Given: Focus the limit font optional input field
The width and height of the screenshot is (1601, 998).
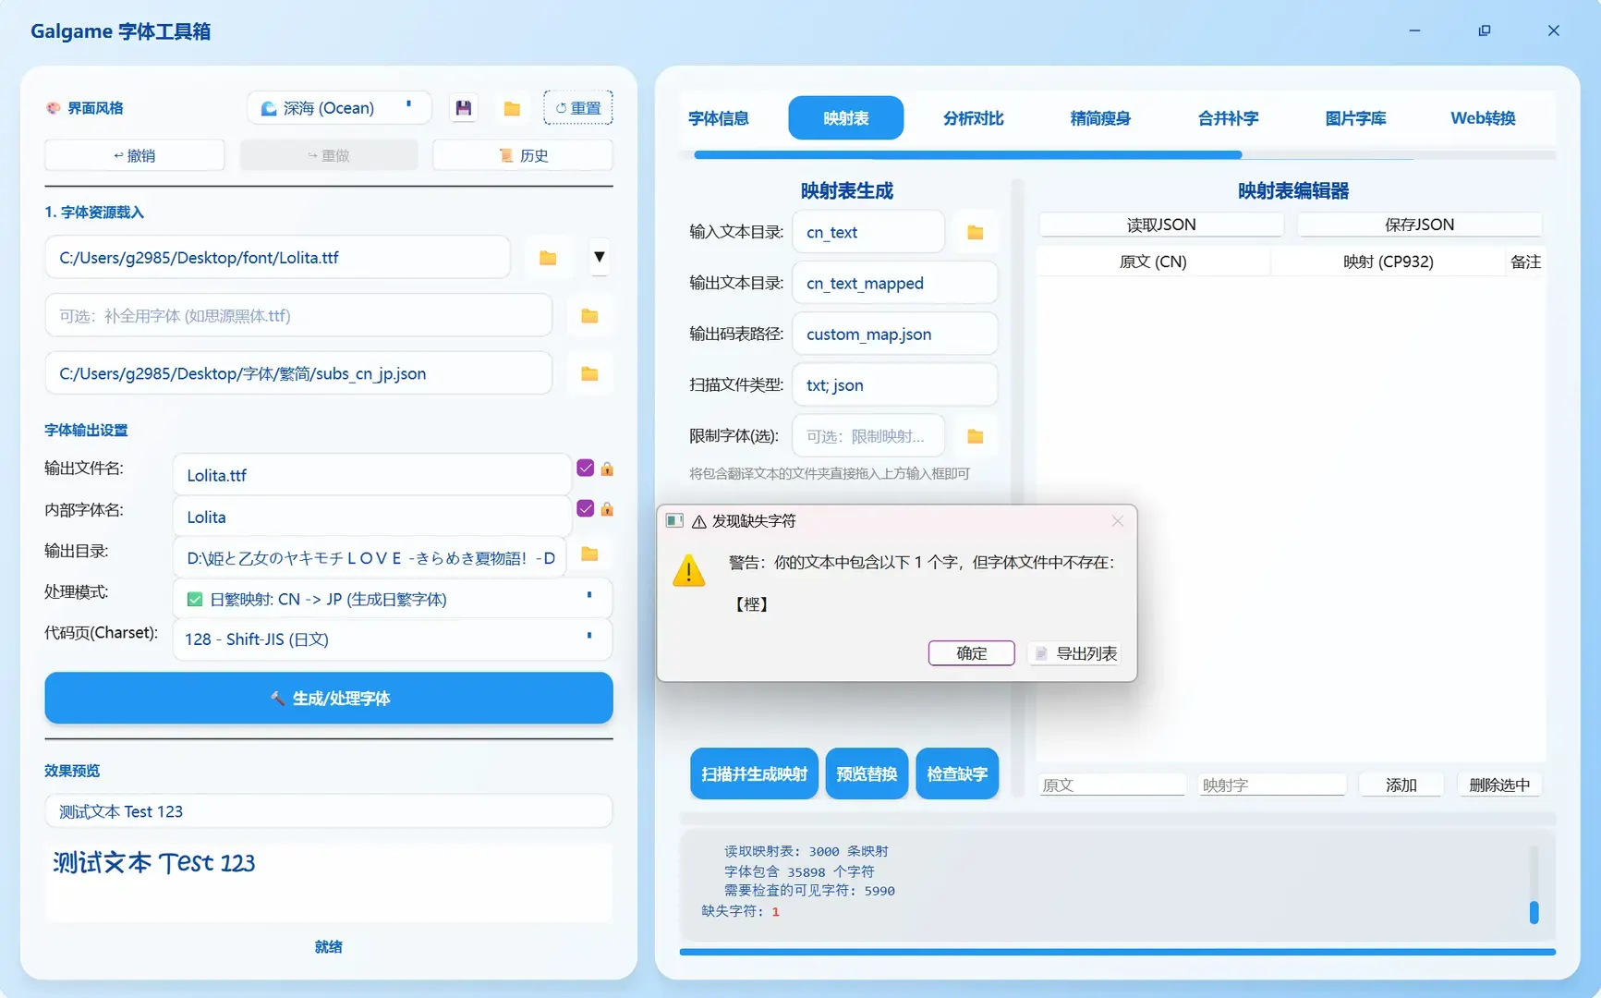Looking at the screenshot, I should pos(868,436).
